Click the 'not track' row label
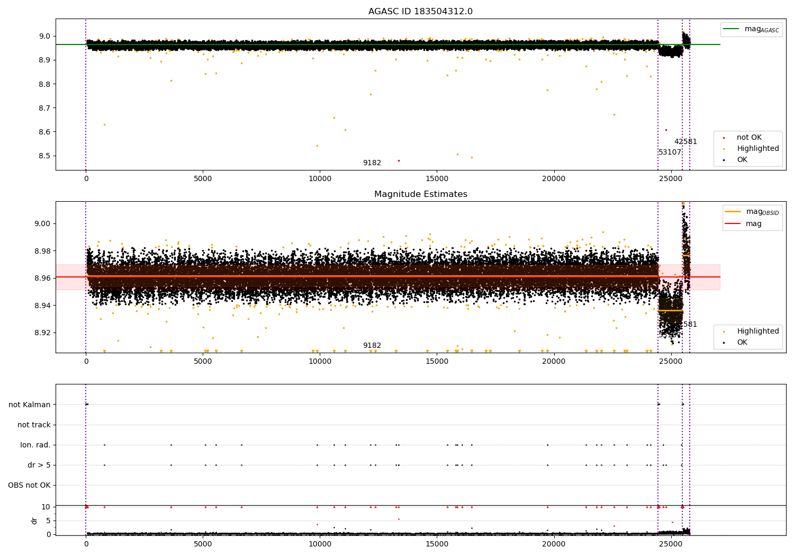 (x=34, y=425)
